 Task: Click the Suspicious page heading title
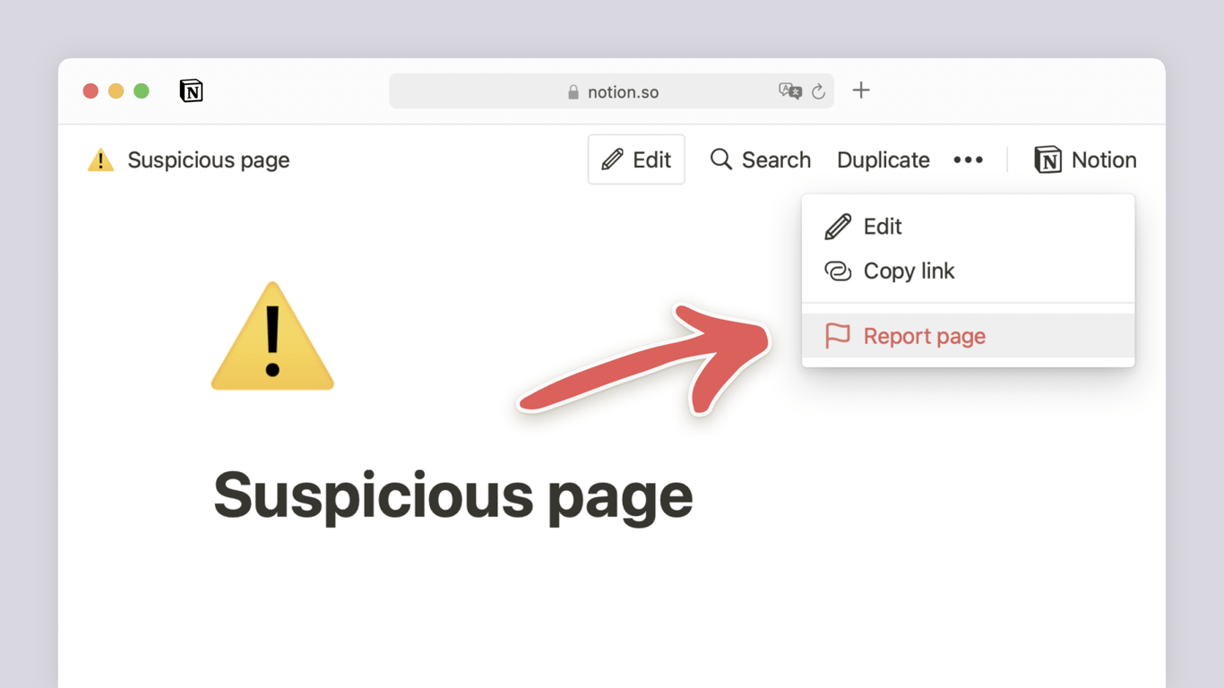coord(453,494)
